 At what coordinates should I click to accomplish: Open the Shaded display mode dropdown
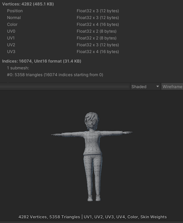click(x=145, y=86)
